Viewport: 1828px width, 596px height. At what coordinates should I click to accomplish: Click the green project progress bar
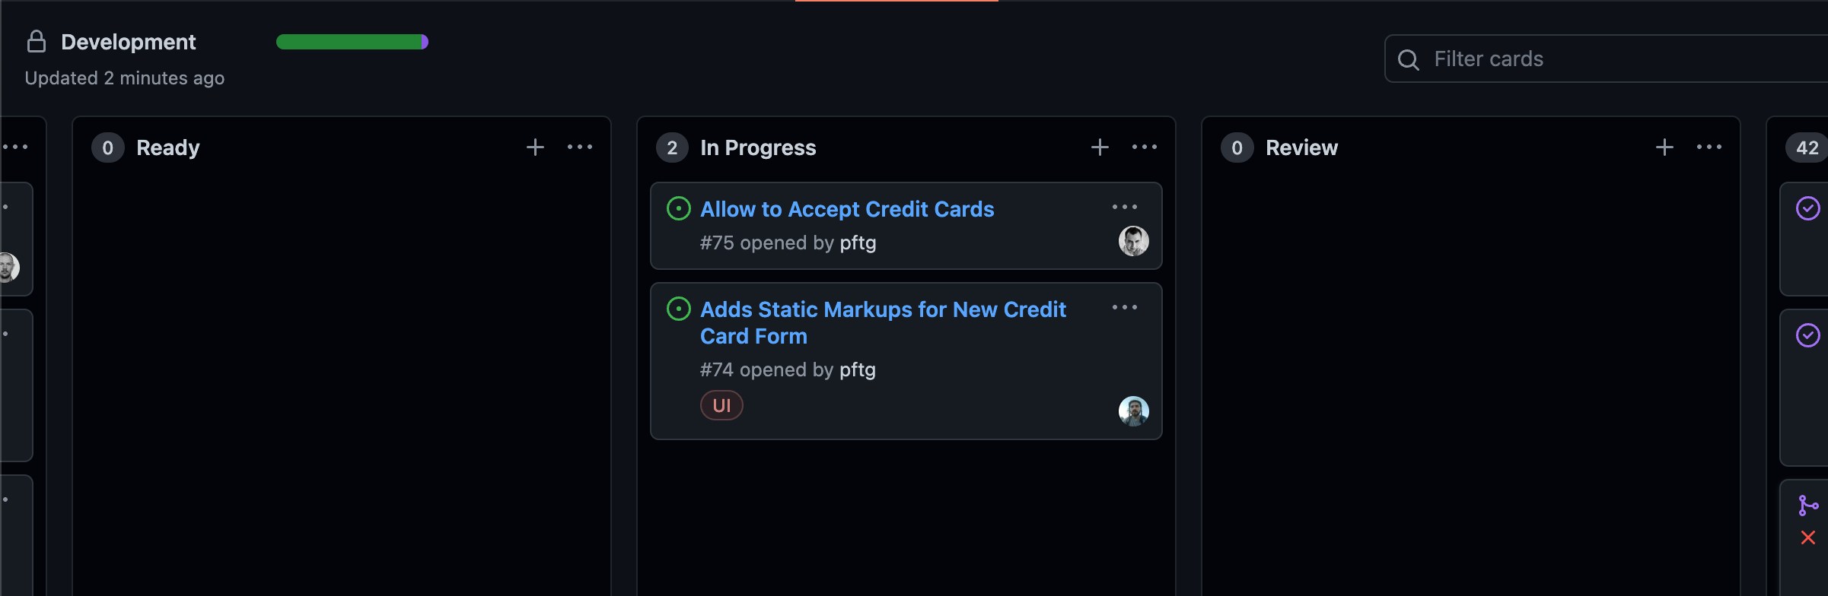(x=350, y=42)
